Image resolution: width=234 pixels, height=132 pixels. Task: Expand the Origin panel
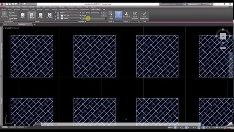pos(111,22)
